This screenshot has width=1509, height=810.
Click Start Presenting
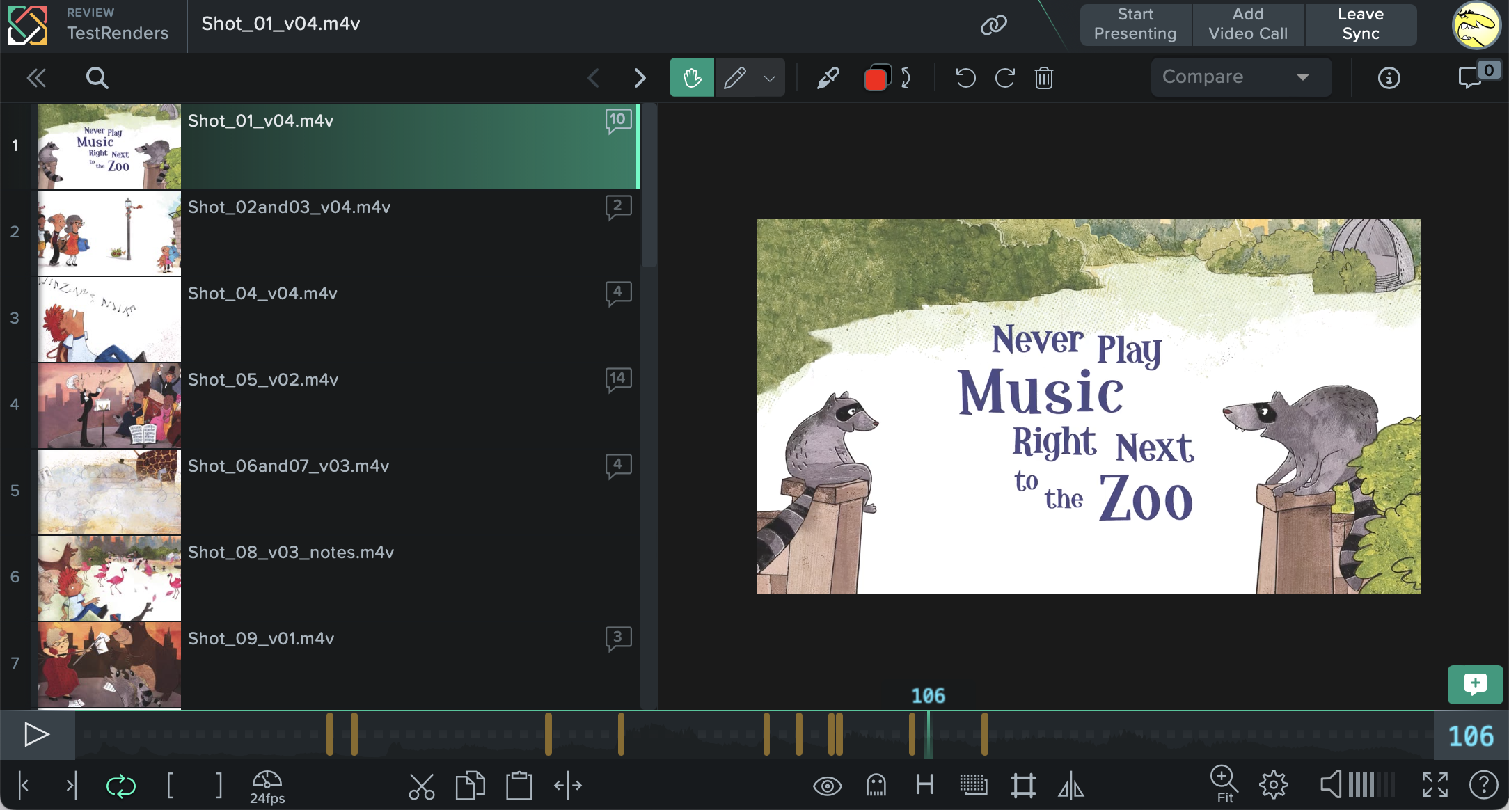tap(1135, 24)
